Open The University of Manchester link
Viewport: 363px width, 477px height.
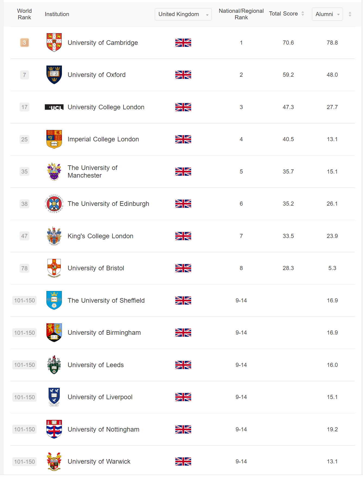pyautogui.click(x=92, y=172)
